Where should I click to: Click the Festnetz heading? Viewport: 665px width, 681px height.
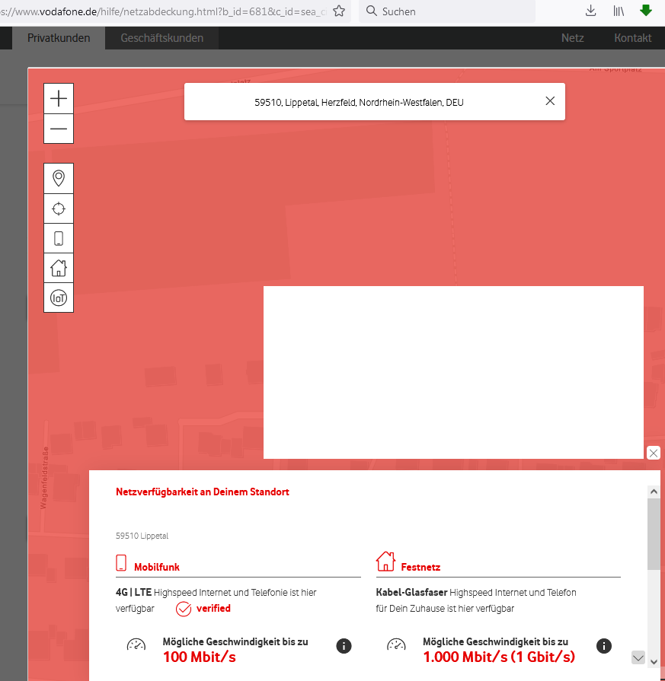click(420, 567)
